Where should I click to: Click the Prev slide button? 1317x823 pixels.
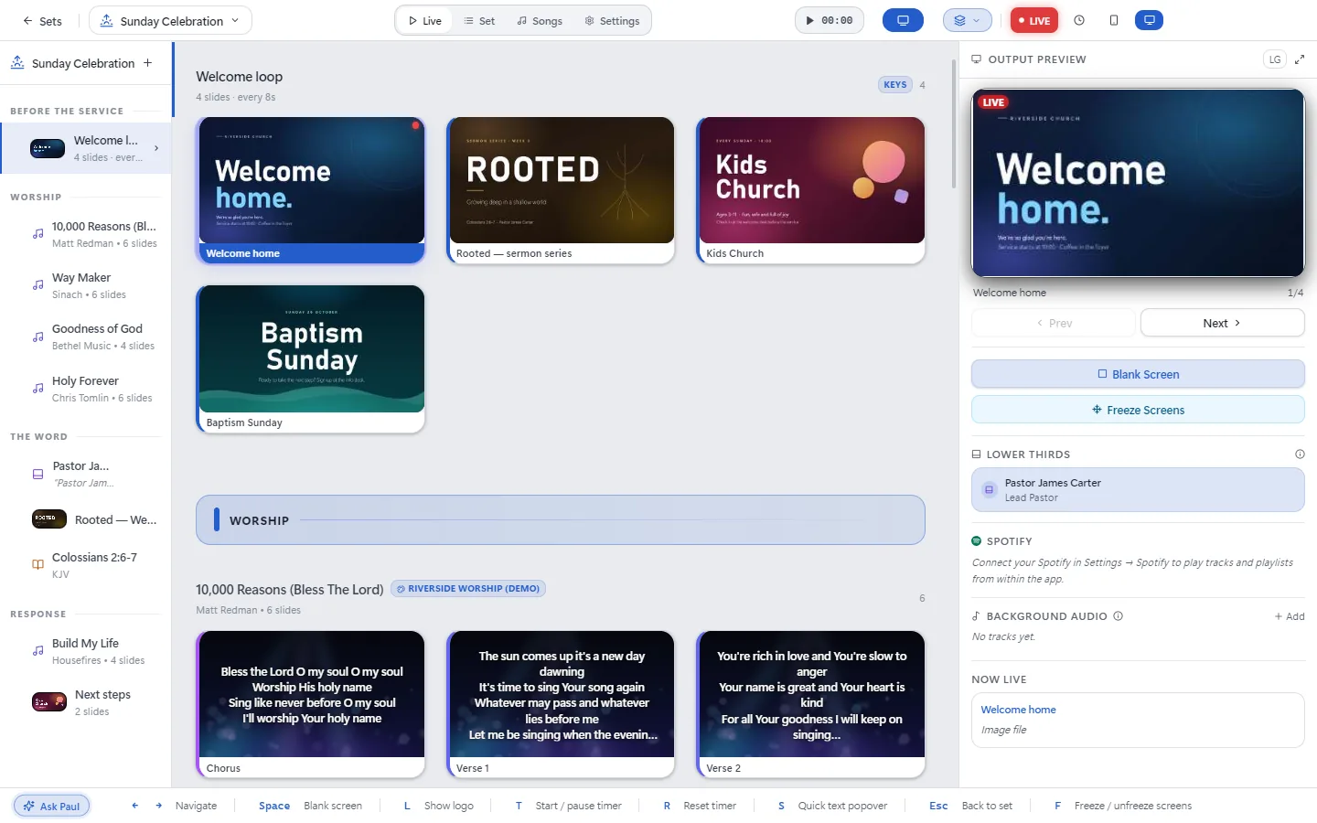coord(1054,323)
